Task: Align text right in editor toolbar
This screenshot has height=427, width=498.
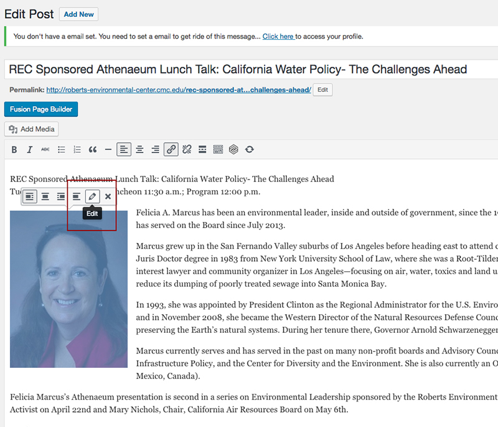Action: [x=155, y=150]
